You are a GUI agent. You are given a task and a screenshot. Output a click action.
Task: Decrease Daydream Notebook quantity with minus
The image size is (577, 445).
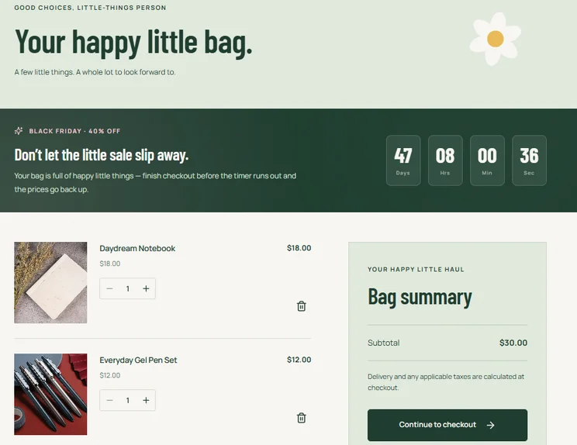(x=109, y=288)
